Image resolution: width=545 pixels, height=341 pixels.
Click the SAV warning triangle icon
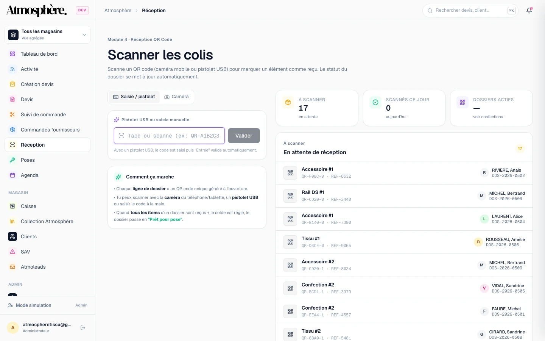point(12,252)
